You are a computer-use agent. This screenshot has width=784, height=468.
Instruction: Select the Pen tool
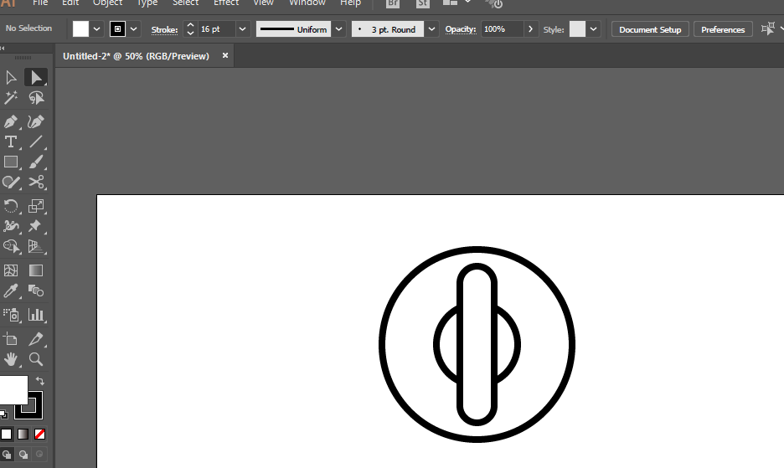pos(11,122)
